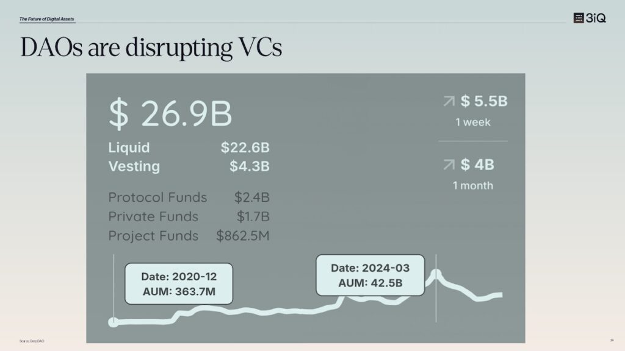Select the Private Funds $1.7B row
The image size is (625, 351).
[189, 216]
